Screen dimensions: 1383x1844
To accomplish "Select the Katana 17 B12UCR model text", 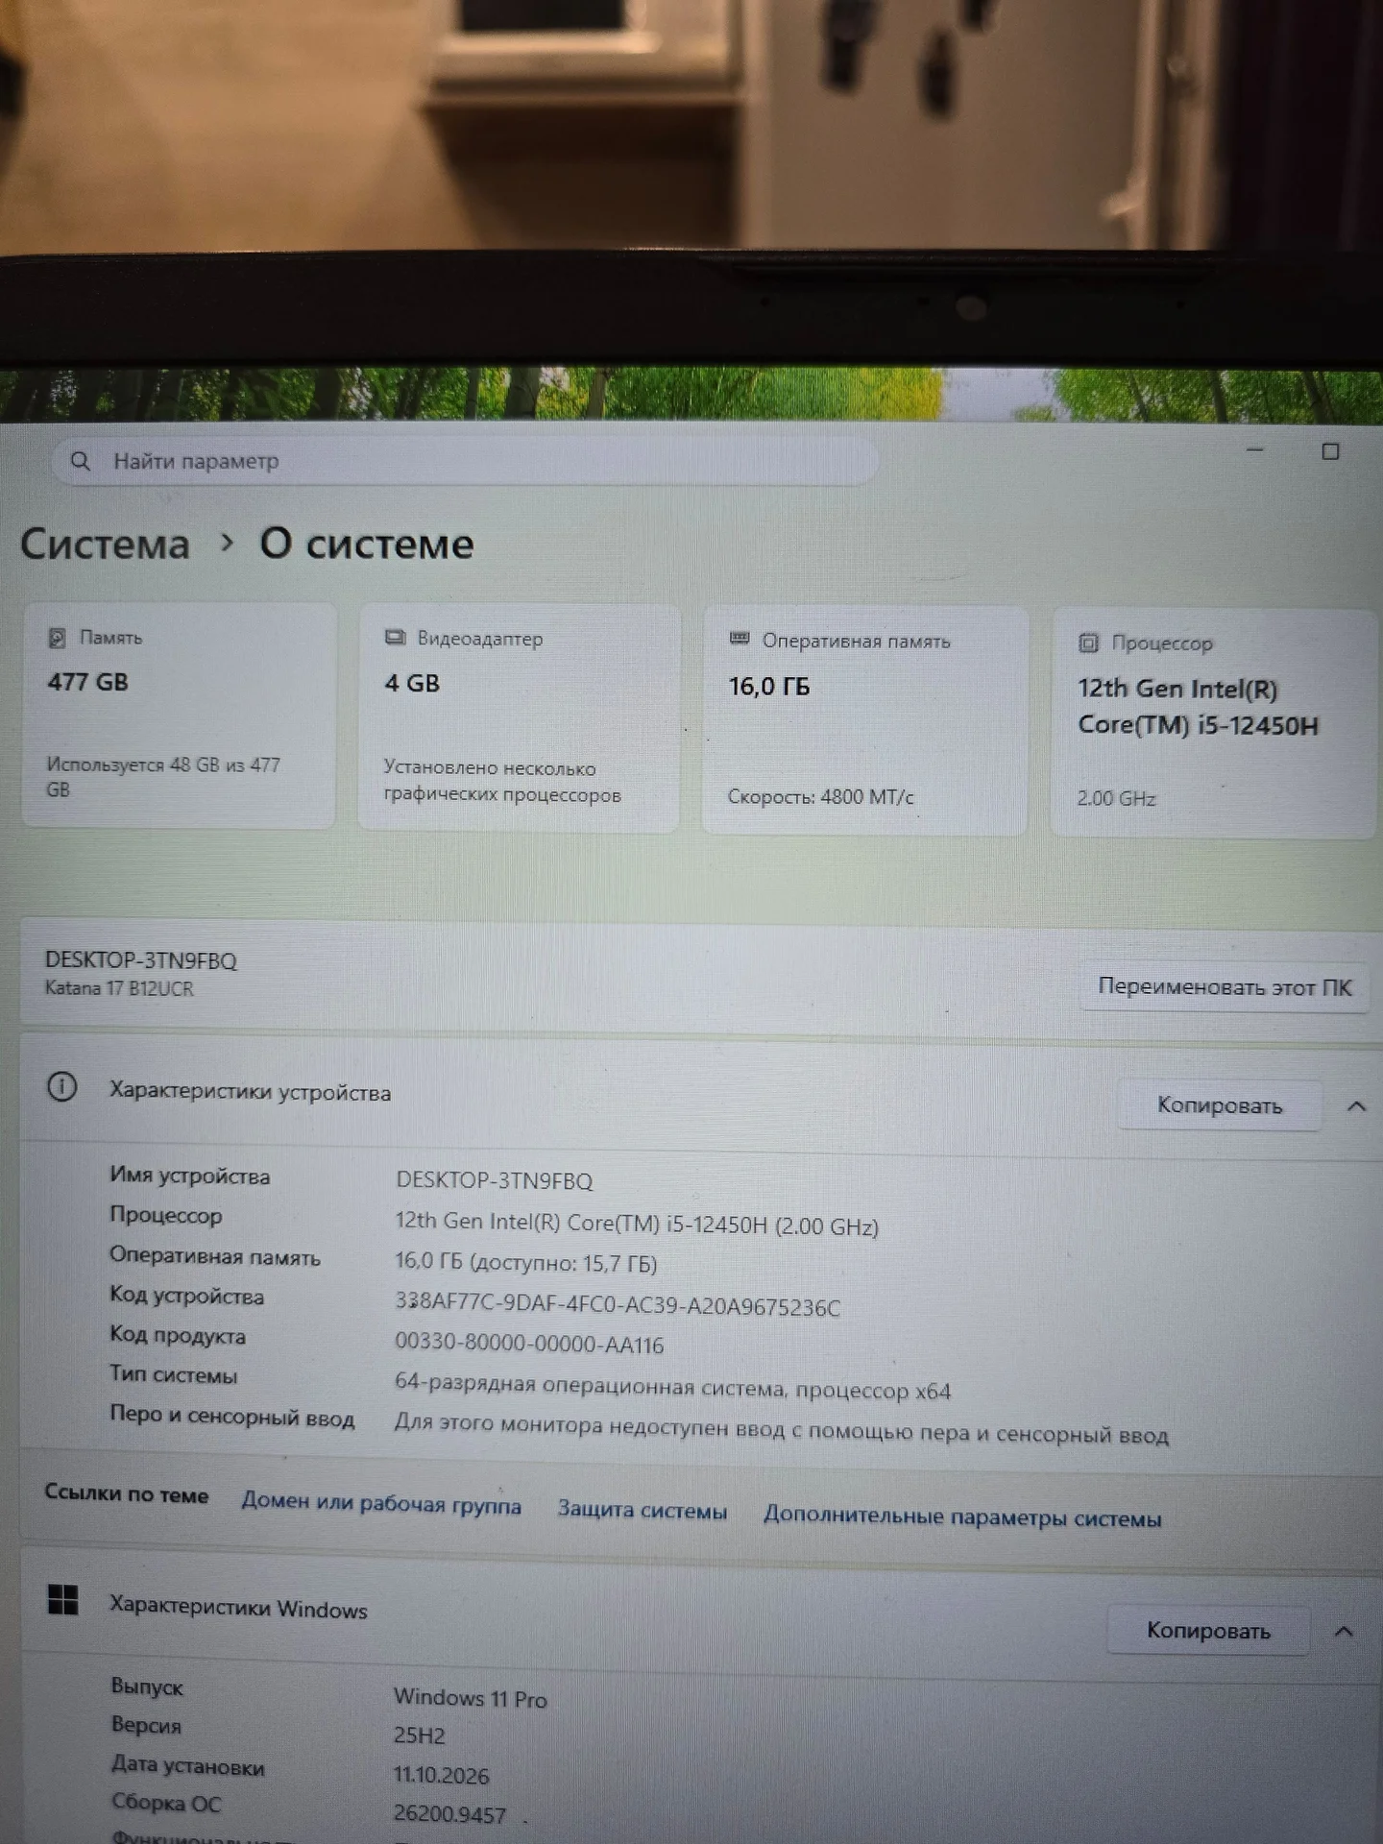I will 119,988.
